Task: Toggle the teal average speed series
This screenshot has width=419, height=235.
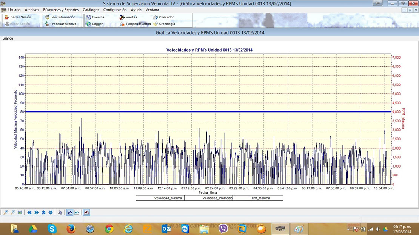Action: pos(77,212)
